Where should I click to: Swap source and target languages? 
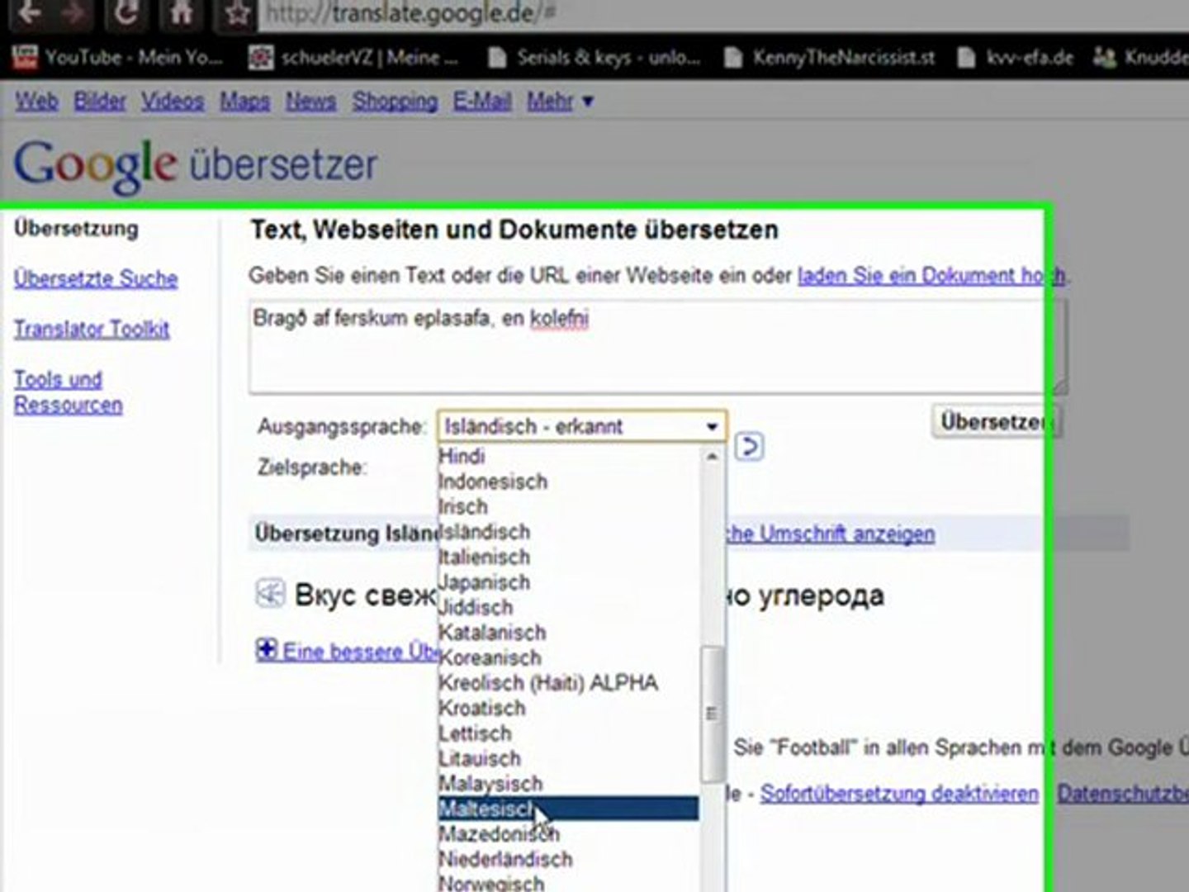point(749,447)
